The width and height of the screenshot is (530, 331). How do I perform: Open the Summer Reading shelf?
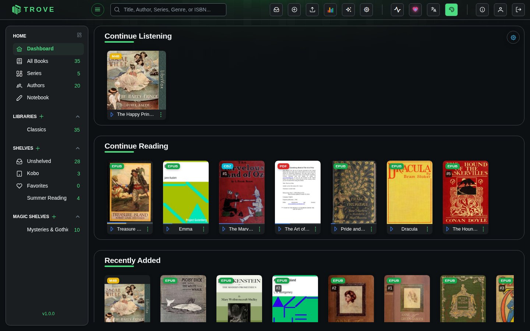48,198
